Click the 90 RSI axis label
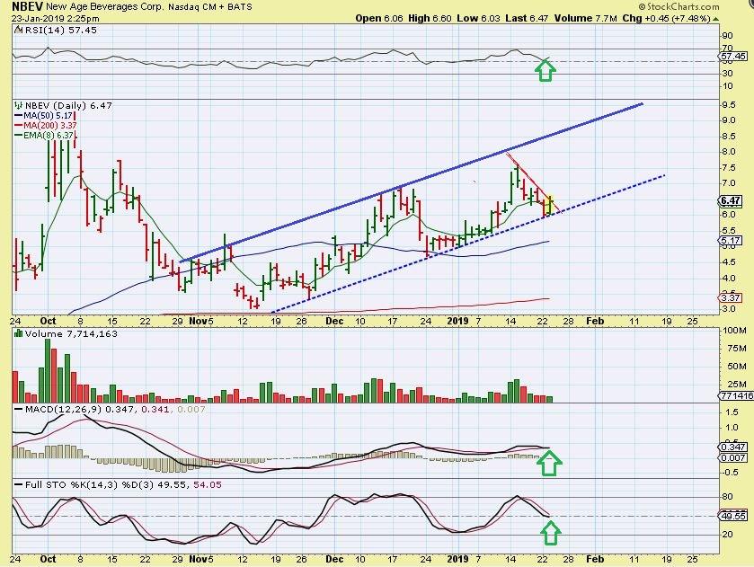The image size is (754, 567). point(727,36)
